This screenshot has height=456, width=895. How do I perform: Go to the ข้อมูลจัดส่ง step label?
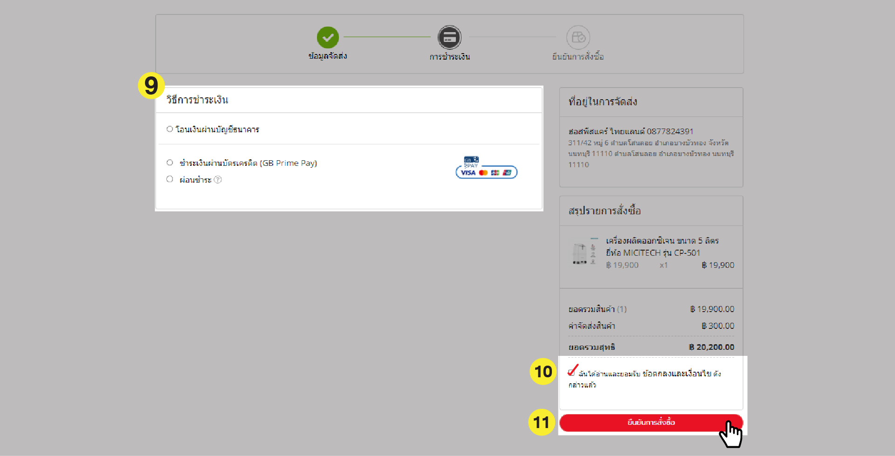coord(328,56)
